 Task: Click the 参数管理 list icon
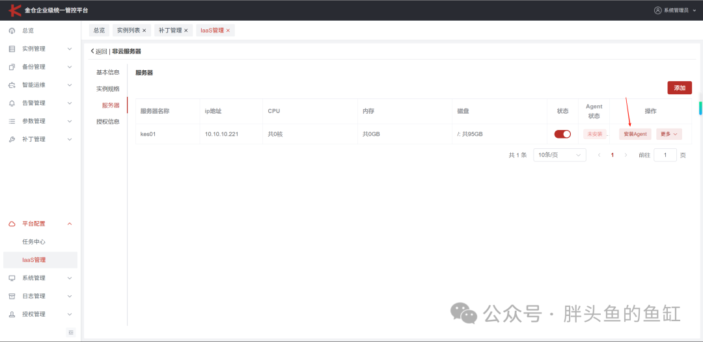pyautogui.click(x=12, y=122)
